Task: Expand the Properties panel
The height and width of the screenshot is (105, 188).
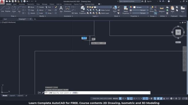Action: 135,16
